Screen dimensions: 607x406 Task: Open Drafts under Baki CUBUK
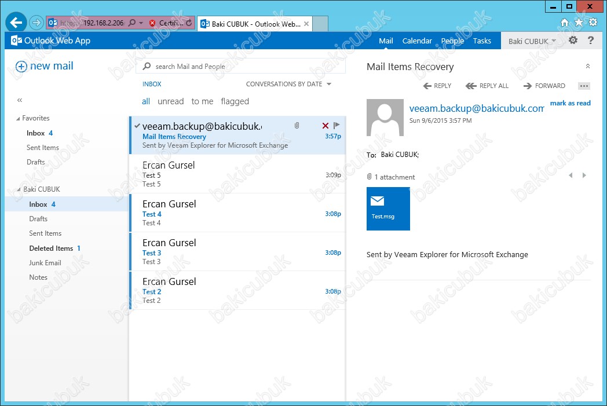pyautogui.click(x=38, y=219)
